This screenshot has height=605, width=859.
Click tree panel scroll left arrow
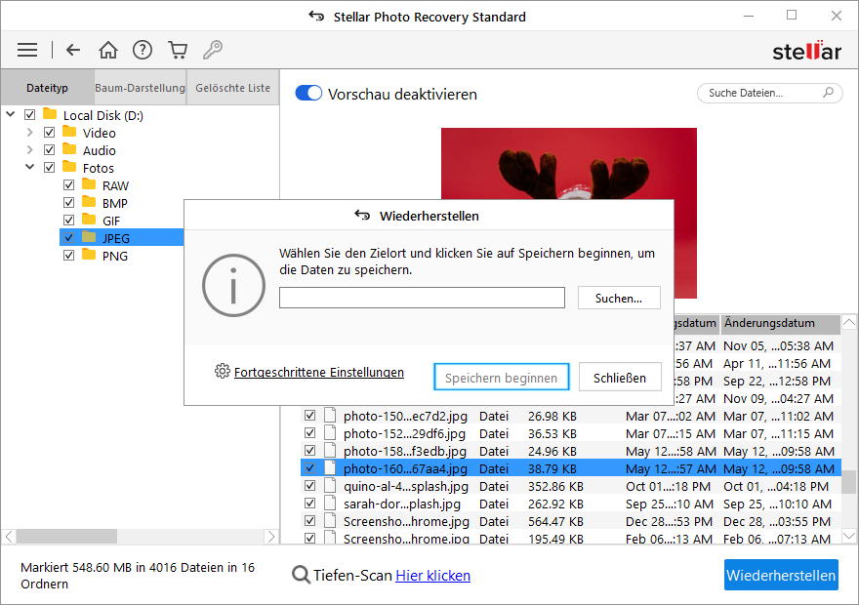(x=10, y=536)
